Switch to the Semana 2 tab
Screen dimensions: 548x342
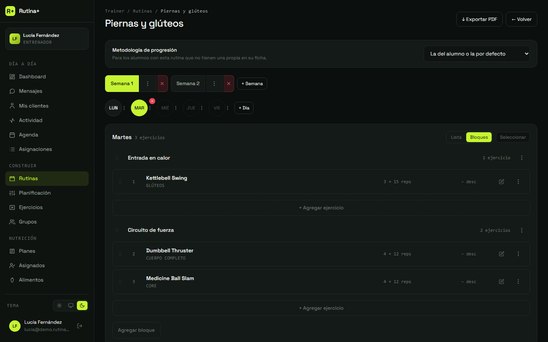click(188, 84)
